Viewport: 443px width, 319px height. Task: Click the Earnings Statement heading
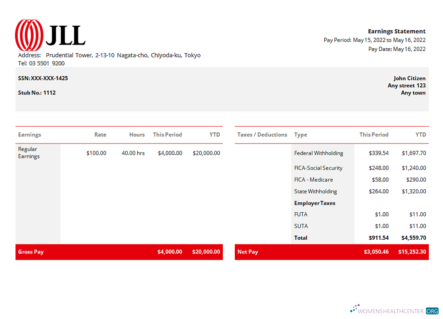396,31
